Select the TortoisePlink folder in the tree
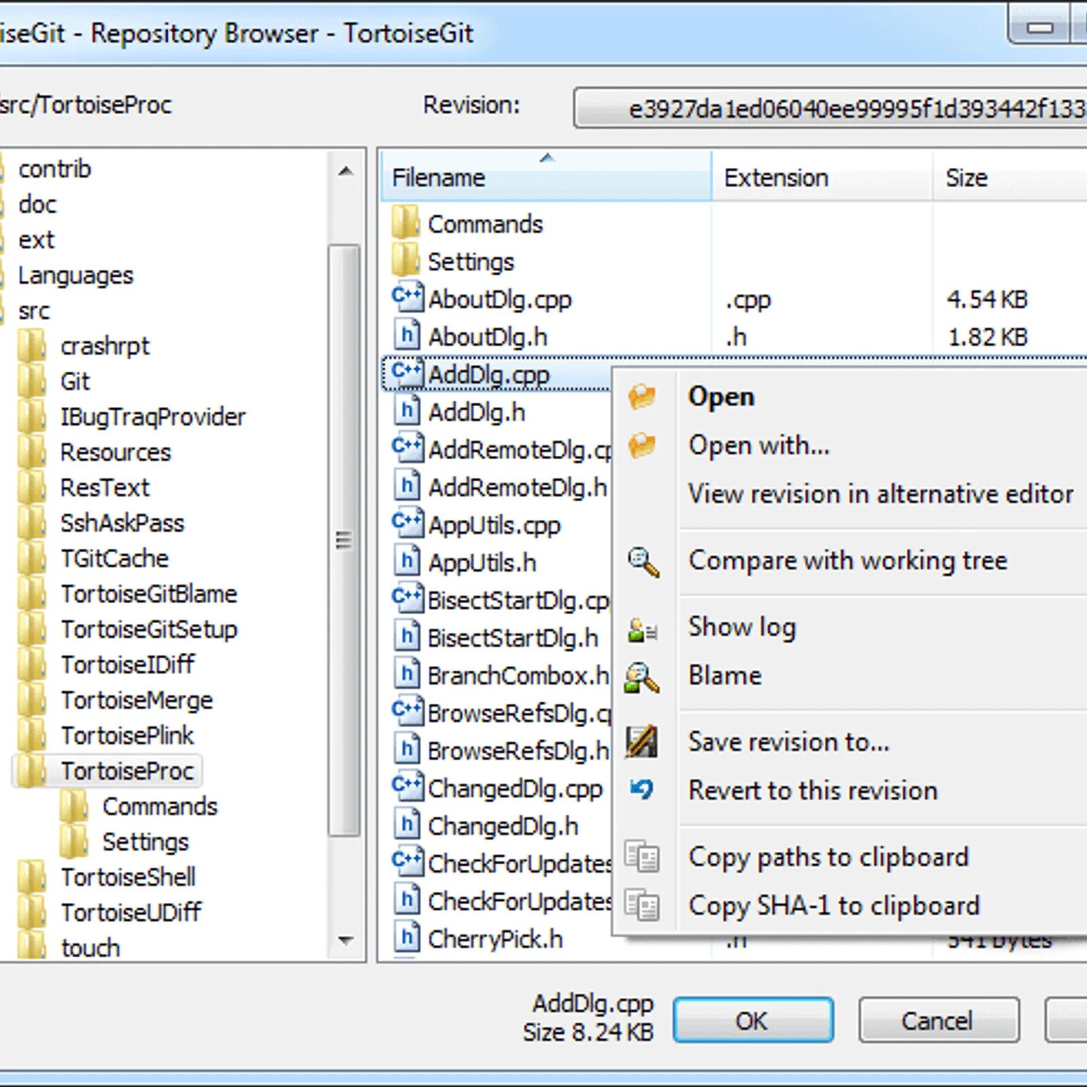The height and width of the screenshot is (1087, 1087). pos(127,735)
